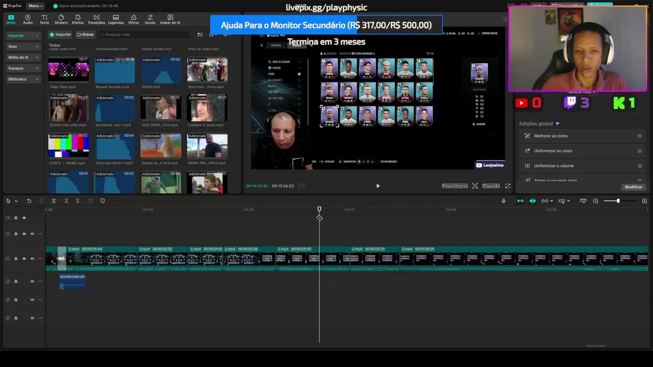Click the transition icon on first clip
Screen dimensions: 653x367
(62, 259)
